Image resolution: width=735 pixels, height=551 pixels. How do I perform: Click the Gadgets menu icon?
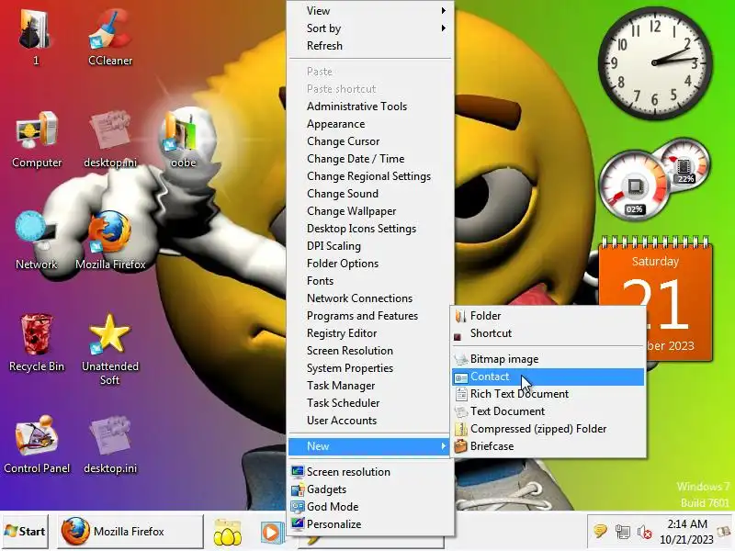coord(297,489)
